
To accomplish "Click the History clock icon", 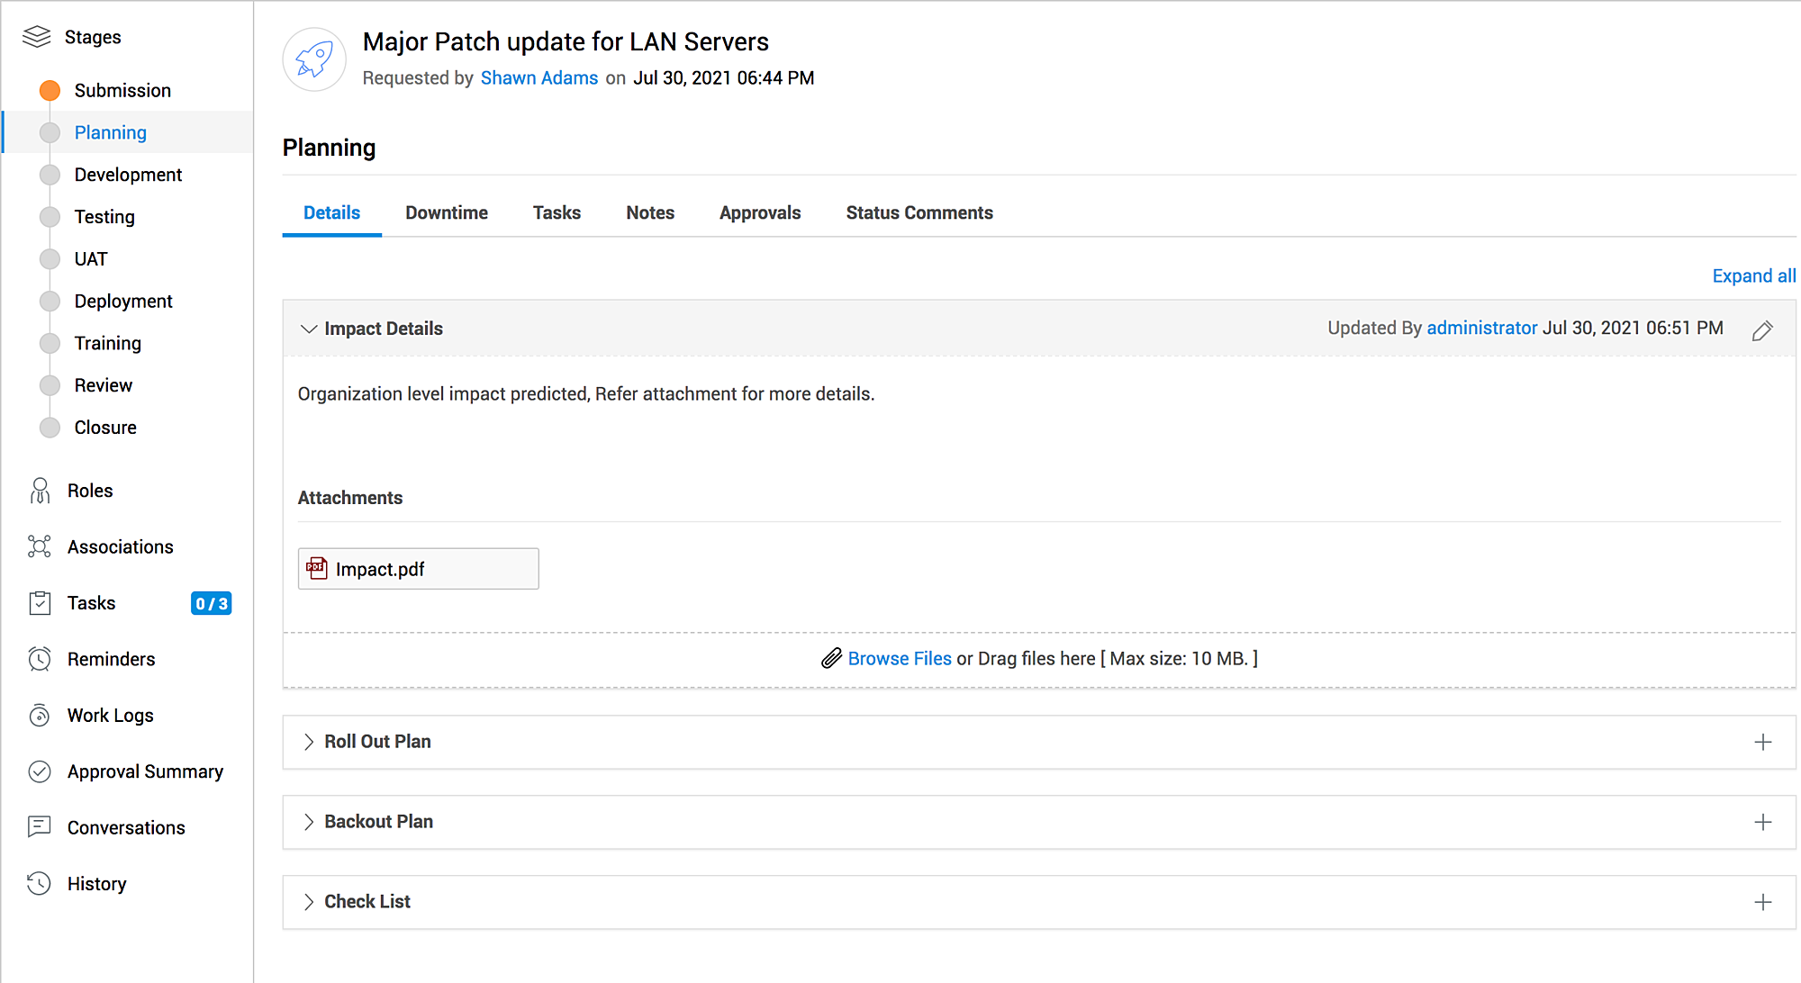I will click(x=40, y=884).
